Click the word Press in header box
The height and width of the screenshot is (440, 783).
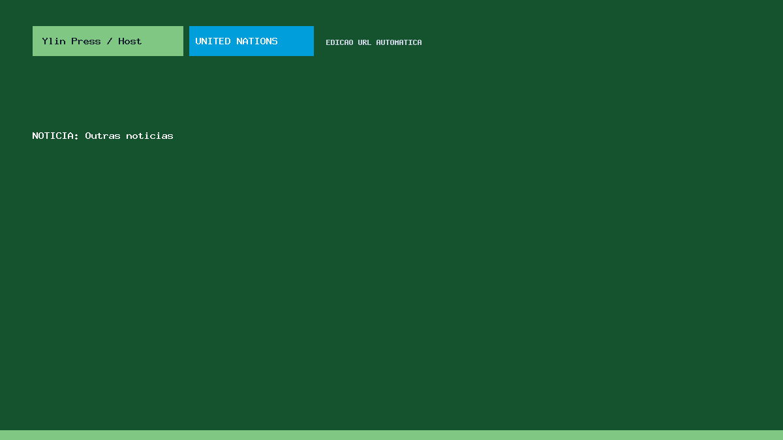coord(85,41)
